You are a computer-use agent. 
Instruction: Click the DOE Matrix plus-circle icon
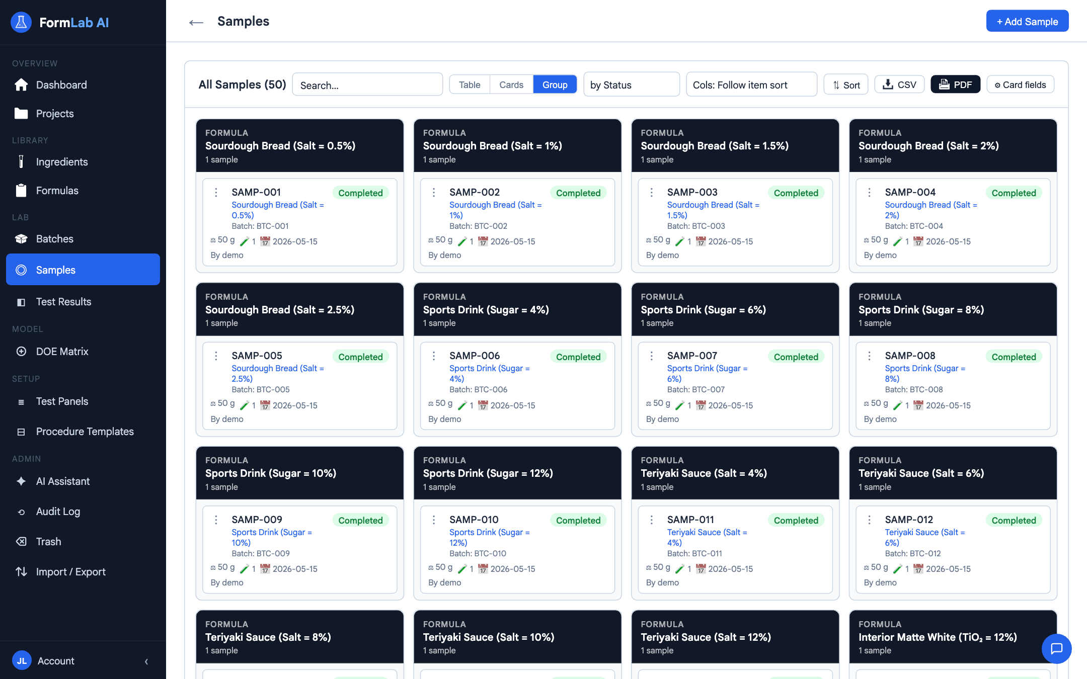[21, 352]
